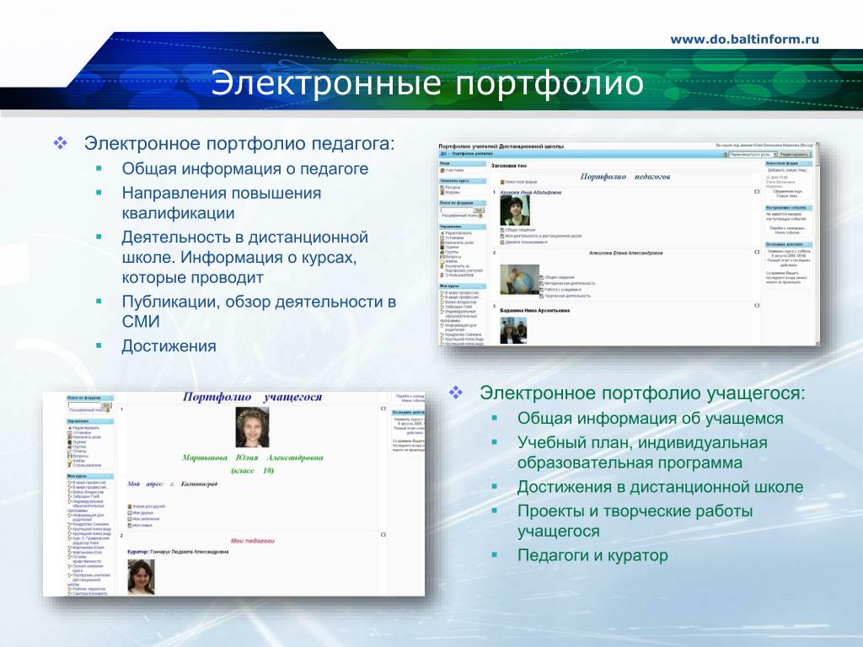Viewport: 863px width, 647px height.
Task: Click Форумы icon in teachers portfolio sidebar
Action: tap(442, 192)
